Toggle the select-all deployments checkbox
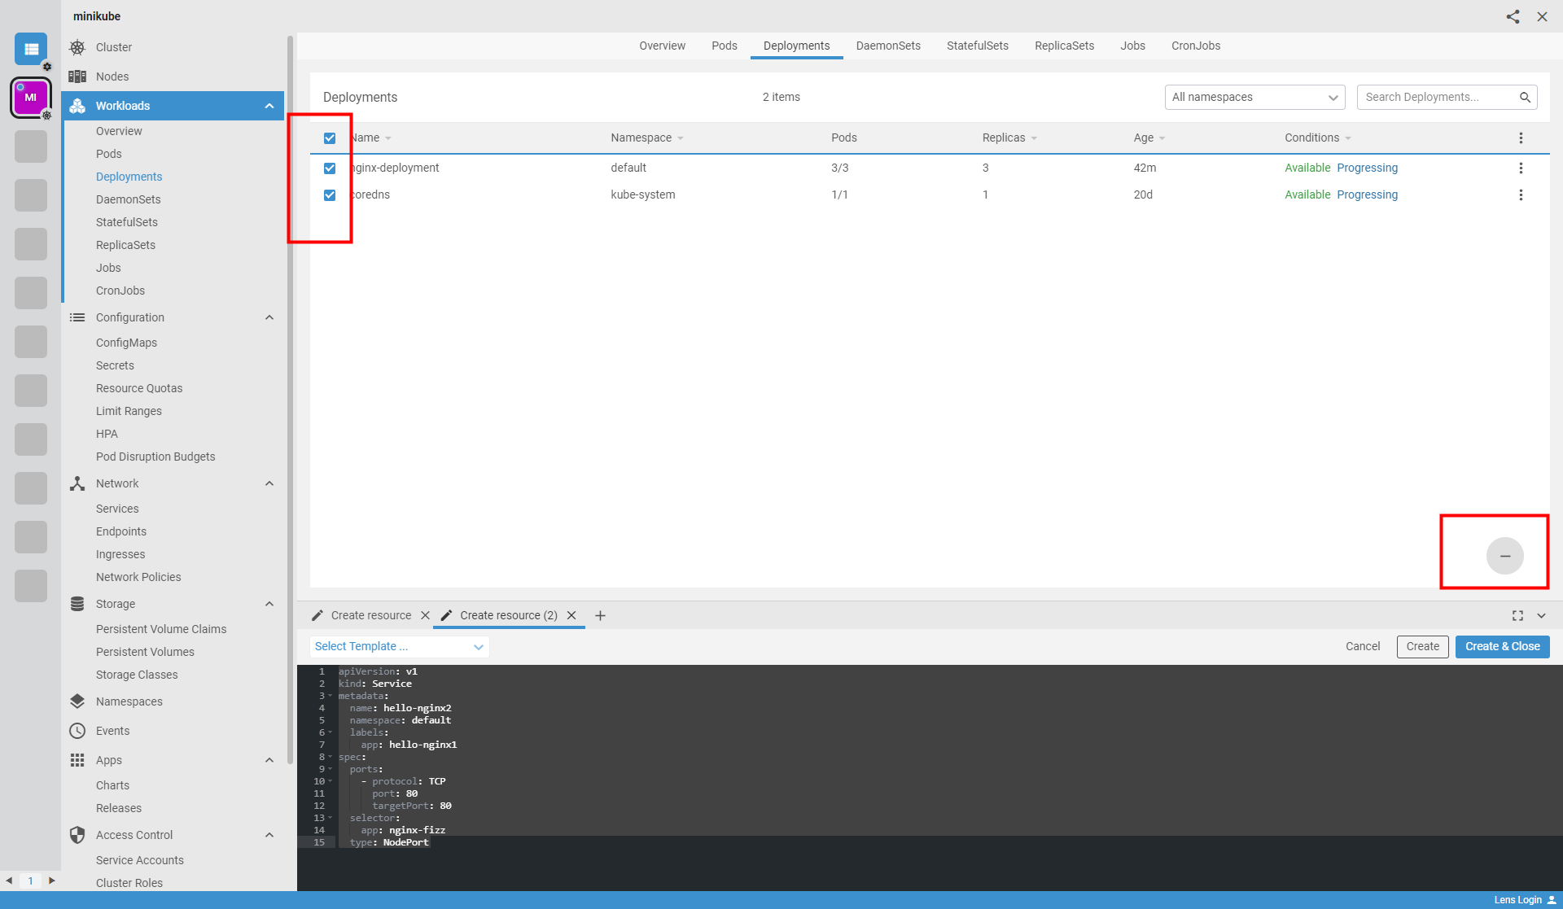This screenshot has width=1563, height=909. (x=330, y=138)
